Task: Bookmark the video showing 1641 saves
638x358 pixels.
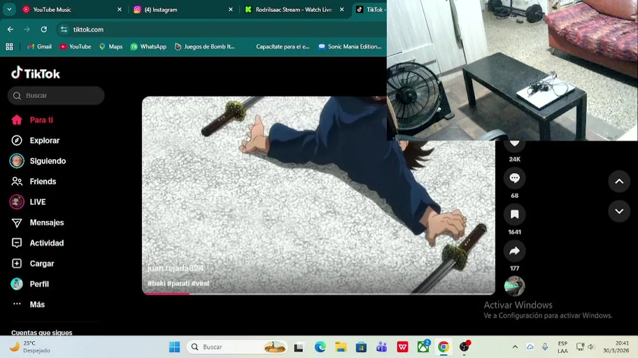Action: 514,214
